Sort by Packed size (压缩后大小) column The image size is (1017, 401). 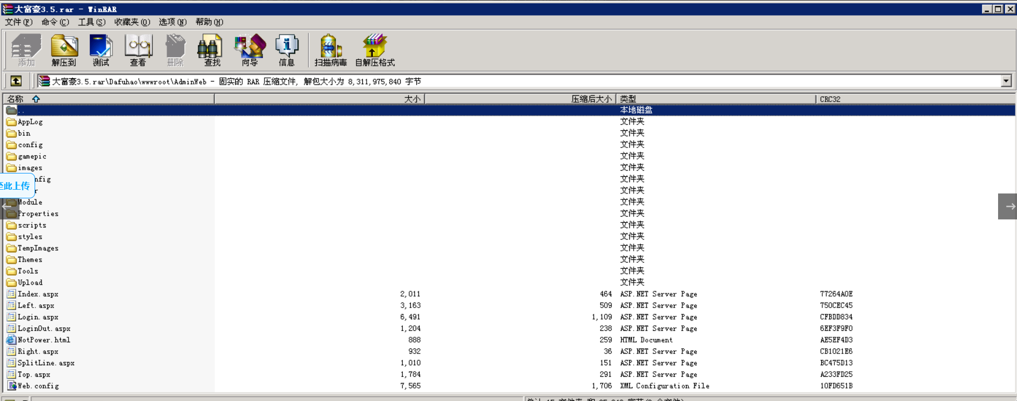coord(520,99)
